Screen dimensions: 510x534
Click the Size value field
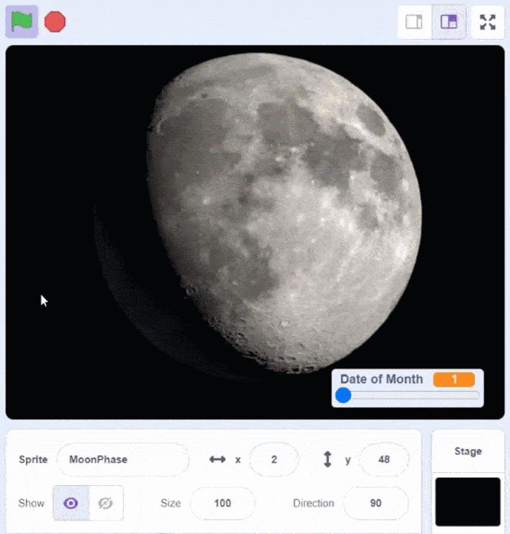click(222, 503)
